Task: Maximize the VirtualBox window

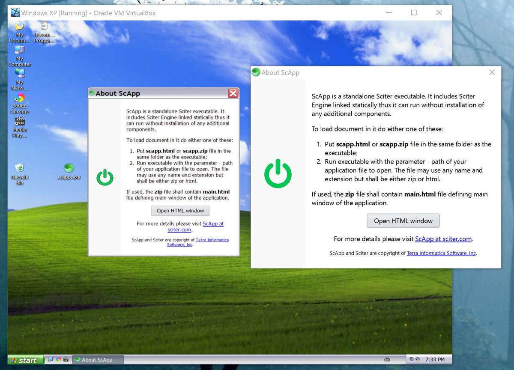Action: pos(414,13)
